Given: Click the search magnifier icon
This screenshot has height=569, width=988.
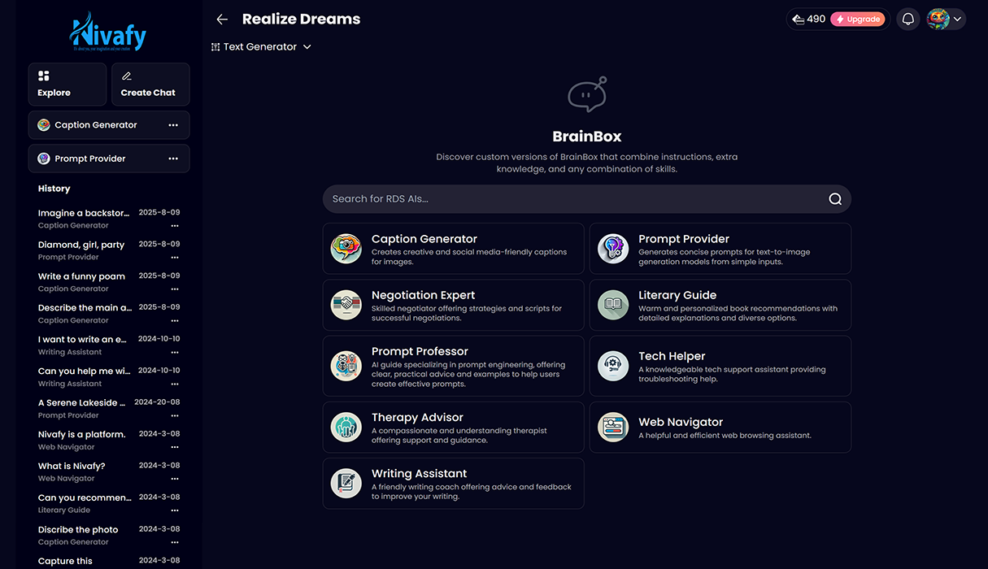Looking at the screenshot, I should [x=834, y=199].
